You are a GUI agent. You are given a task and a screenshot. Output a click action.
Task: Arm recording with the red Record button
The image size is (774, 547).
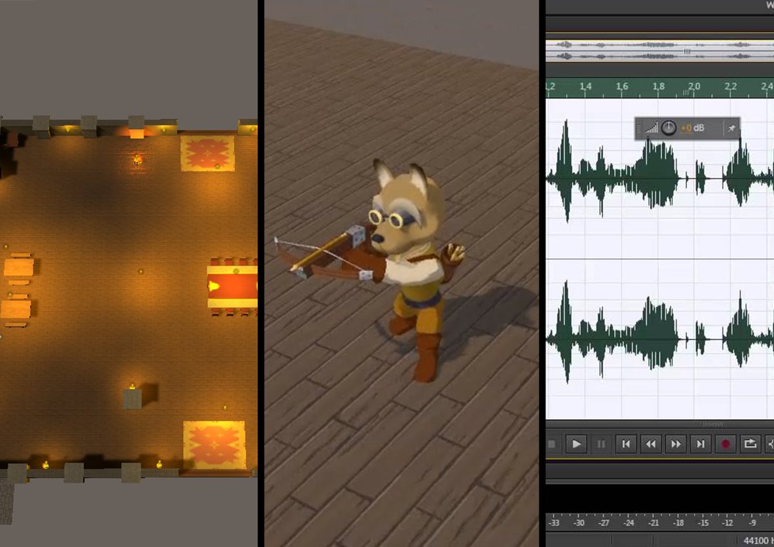[724, 444]
